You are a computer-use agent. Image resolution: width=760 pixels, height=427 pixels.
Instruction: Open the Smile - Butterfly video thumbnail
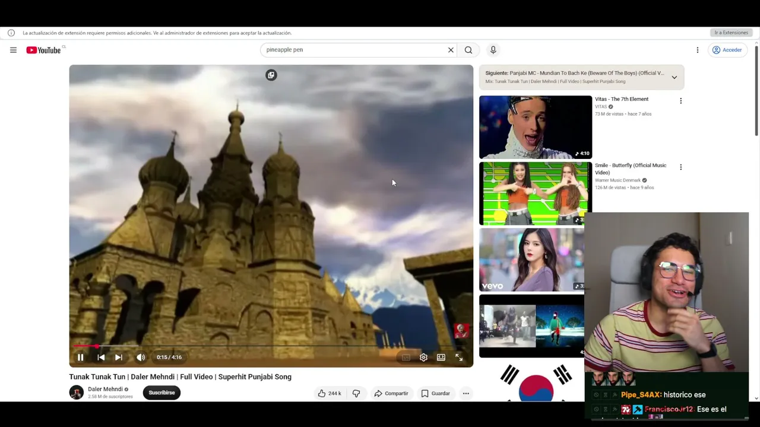coord(536,193)
